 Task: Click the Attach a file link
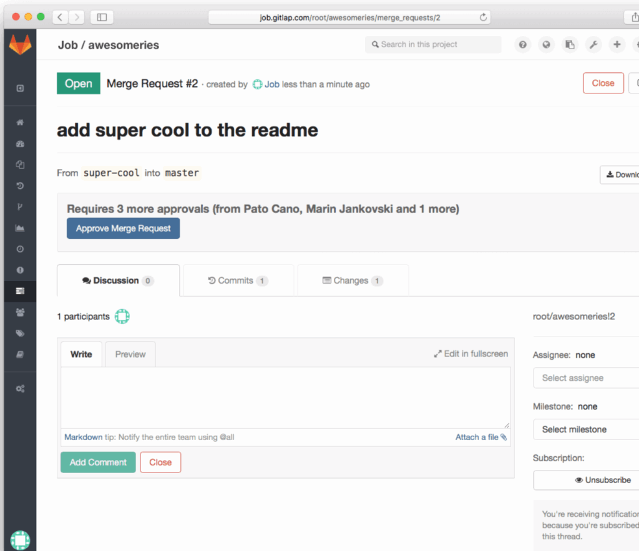pyautogui.click(x=480, y=438)
